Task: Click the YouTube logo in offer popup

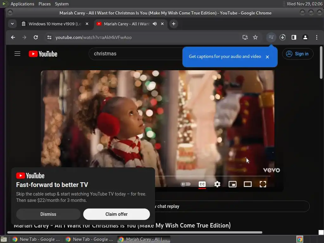Action: tap(30, 176)
